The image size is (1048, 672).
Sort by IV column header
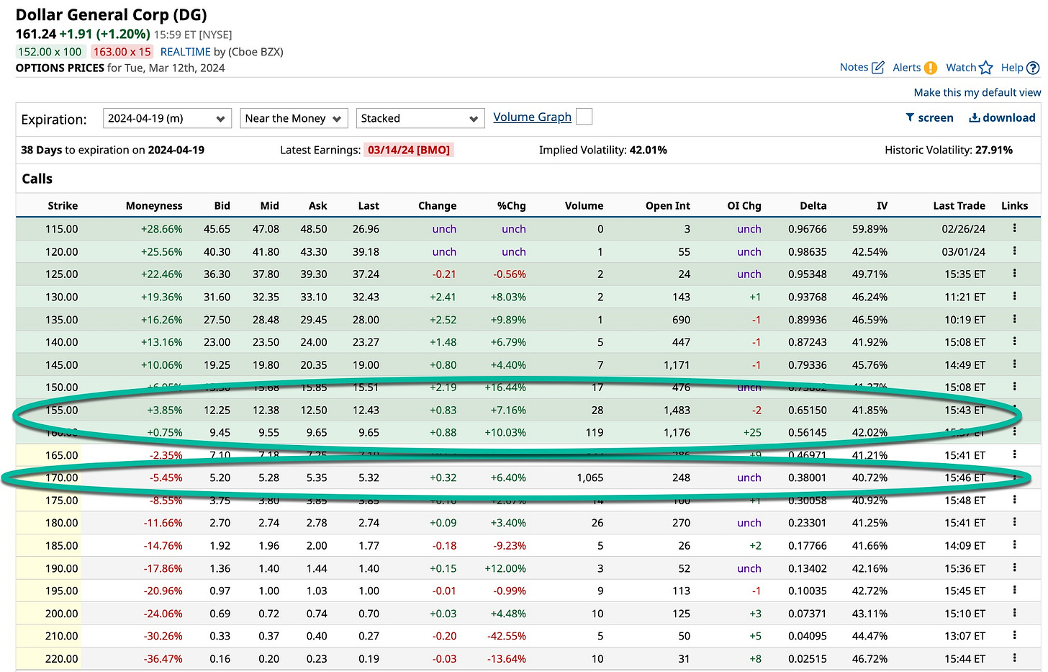(x=882, y=205)
